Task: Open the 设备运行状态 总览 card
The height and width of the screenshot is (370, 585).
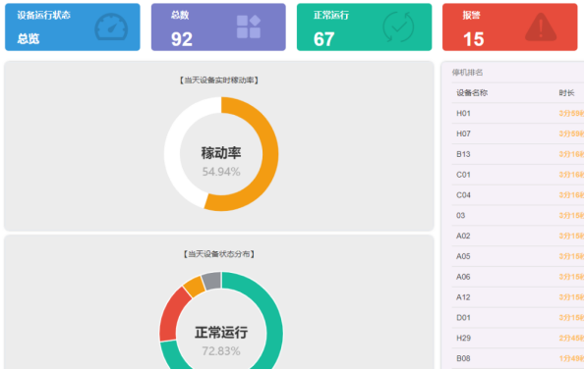Action: 73,27
